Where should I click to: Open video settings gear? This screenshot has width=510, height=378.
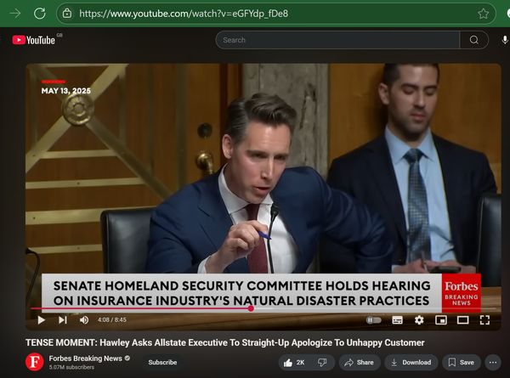click(419, 320)
